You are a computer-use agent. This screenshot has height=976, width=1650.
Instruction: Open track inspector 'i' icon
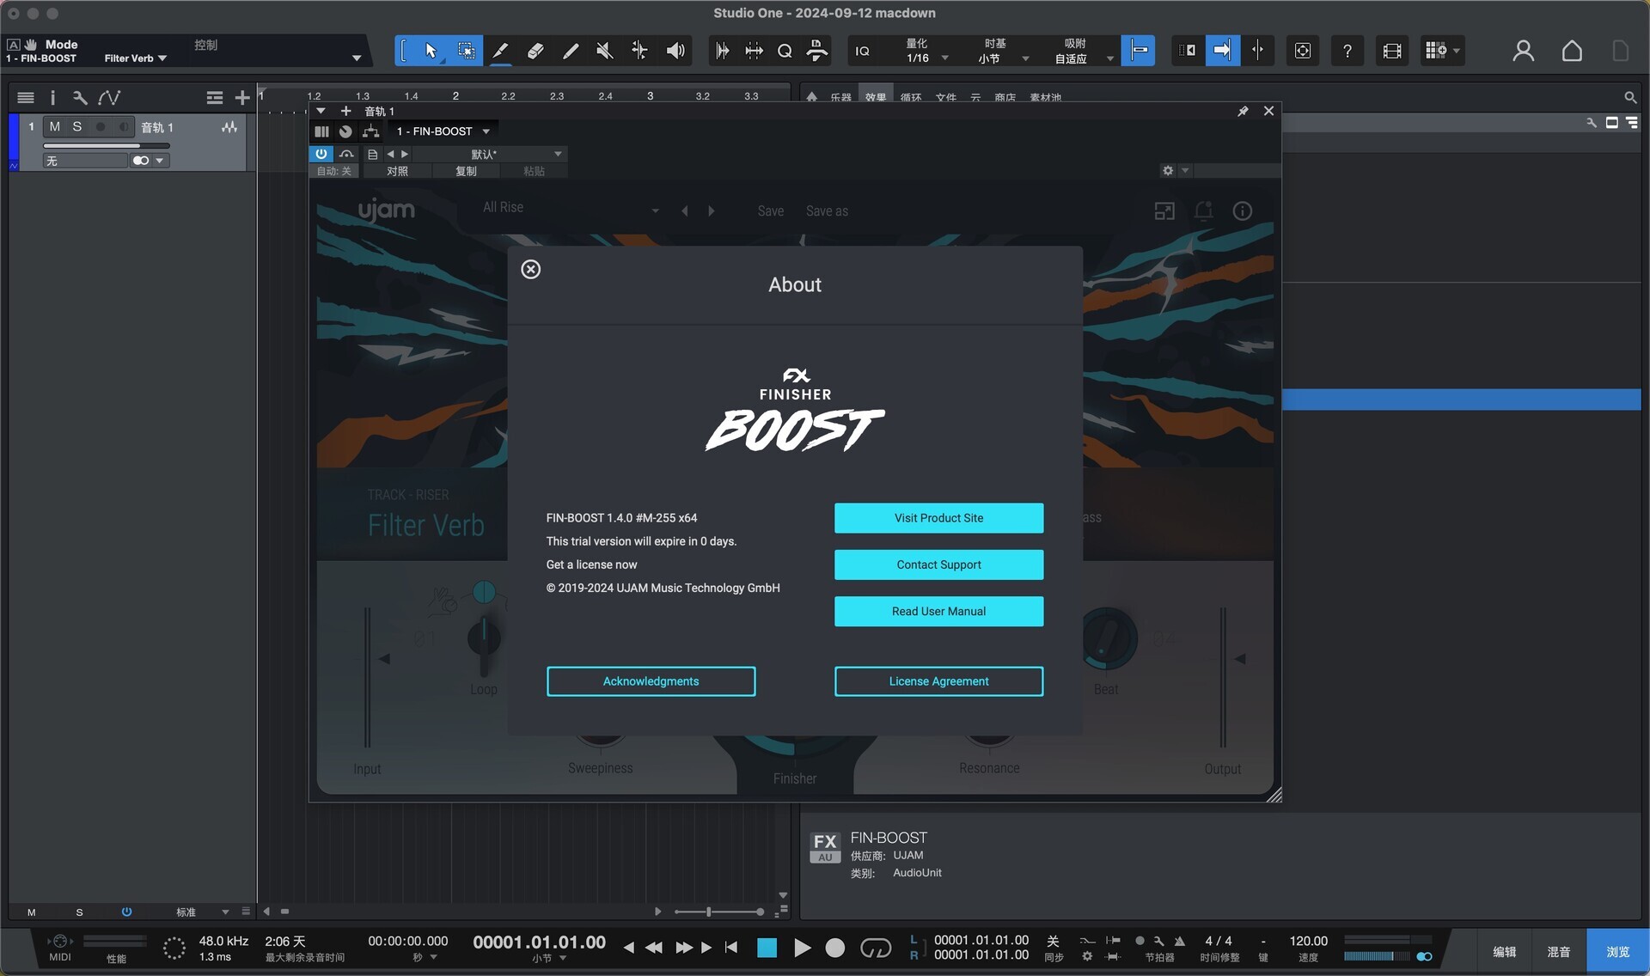pyautogui.click(x=52, y=98)
